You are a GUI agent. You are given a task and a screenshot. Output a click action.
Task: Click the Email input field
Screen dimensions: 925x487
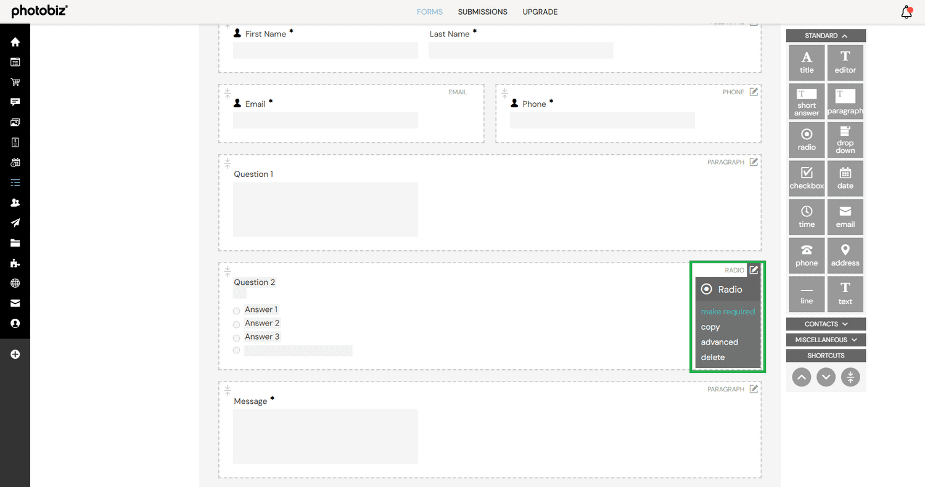pyautogui.click(x=326, y=121)
